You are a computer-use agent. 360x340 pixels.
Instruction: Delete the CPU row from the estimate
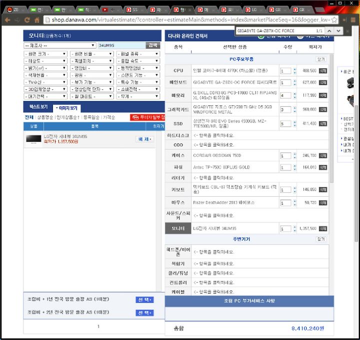(323, 71)
